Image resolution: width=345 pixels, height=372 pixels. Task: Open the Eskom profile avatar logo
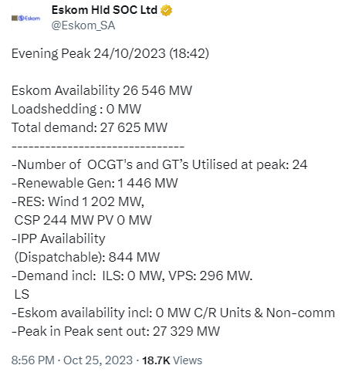coord(26,19)
